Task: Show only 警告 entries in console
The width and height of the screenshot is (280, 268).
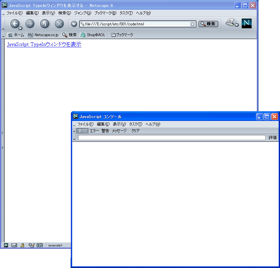Action: click(x=105, y=131)
